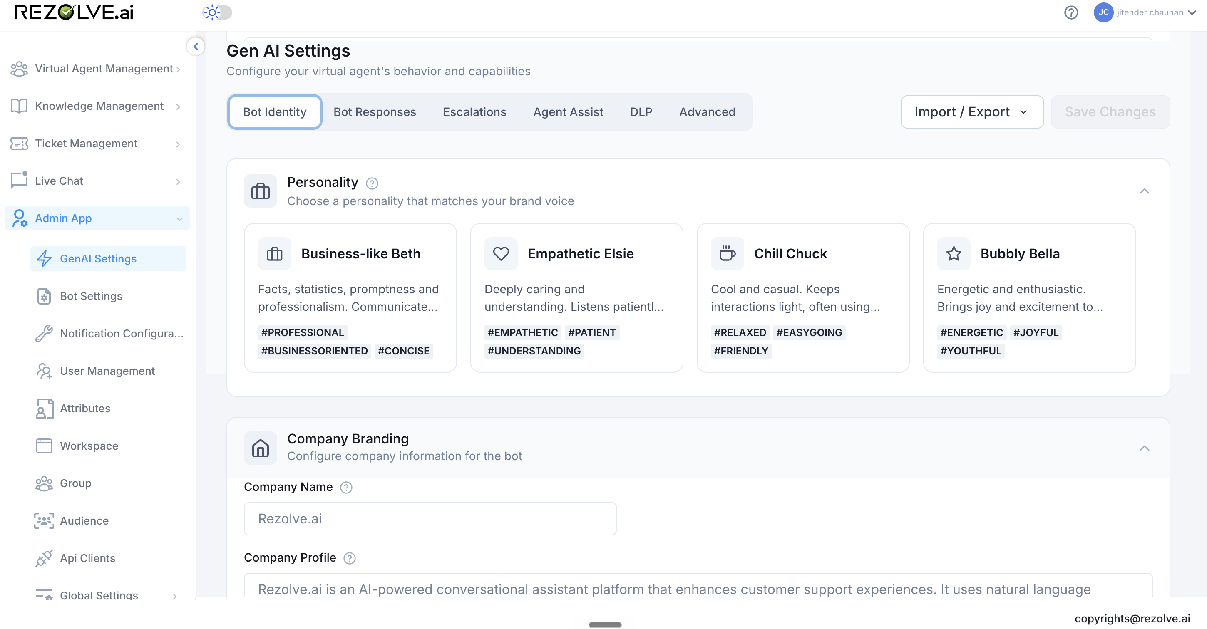Expand Global Settings chevron
The image size is (1207, 629).
175,596
